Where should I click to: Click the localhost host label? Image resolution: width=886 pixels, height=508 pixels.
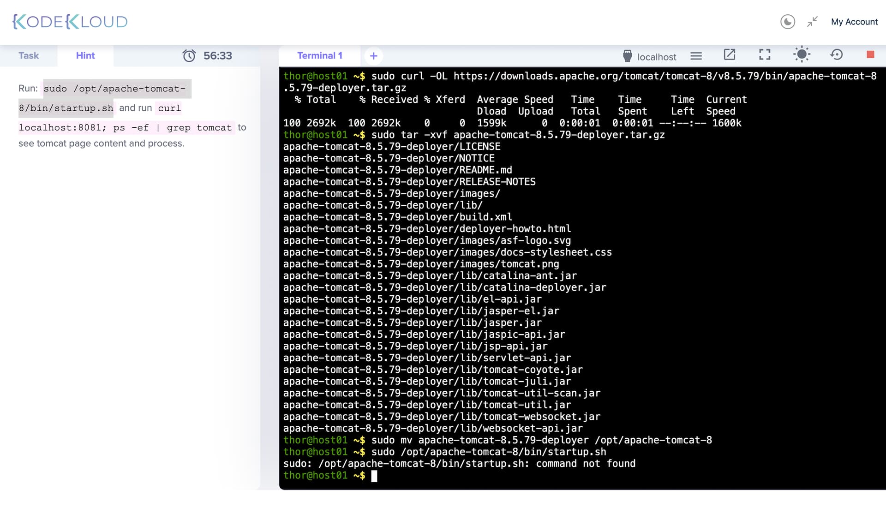click(657, 57)
